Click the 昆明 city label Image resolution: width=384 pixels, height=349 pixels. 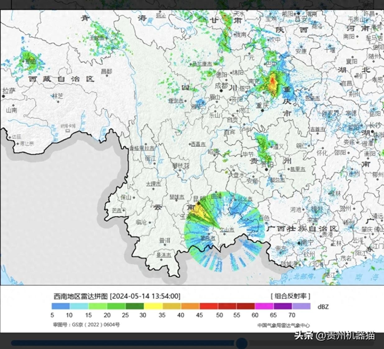tap(199, 199)
